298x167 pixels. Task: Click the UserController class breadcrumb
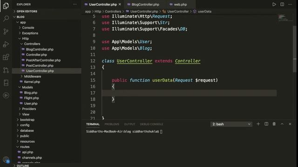coord(178,11)
